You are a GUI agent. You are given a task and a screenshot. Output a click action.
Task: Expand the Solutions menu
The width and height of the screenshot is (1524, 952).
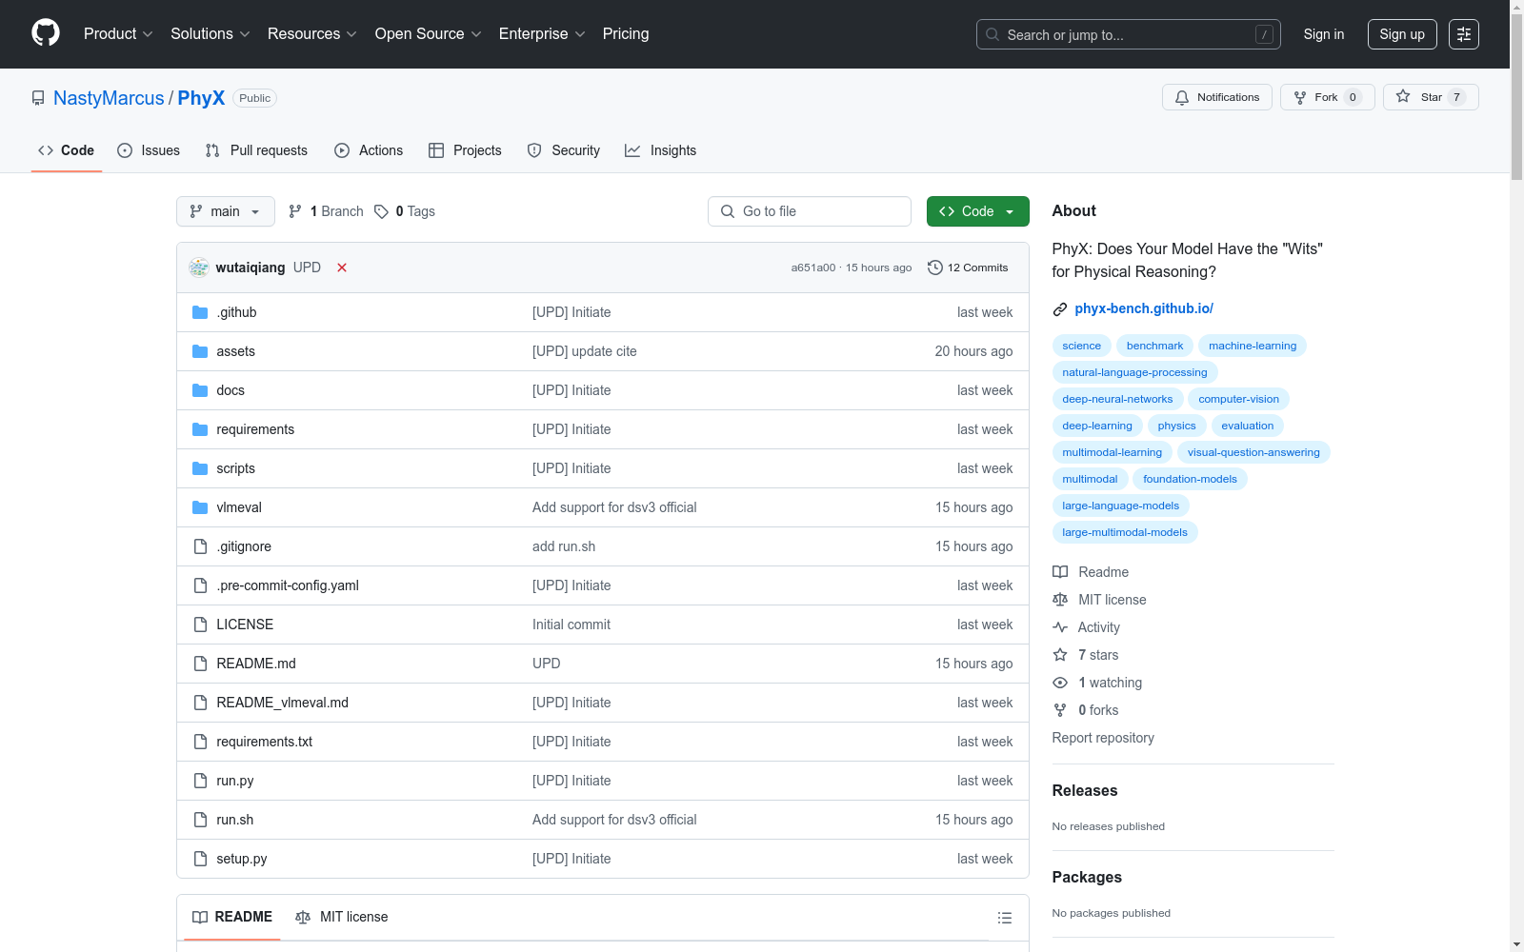(x=211, y=33)
